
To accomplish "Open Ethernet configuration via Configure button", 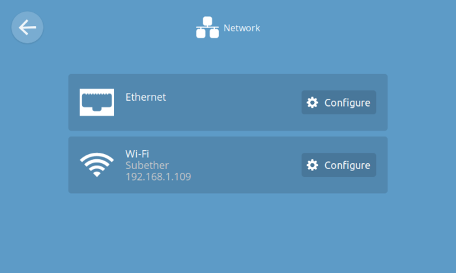I will [x=339, y=103].
